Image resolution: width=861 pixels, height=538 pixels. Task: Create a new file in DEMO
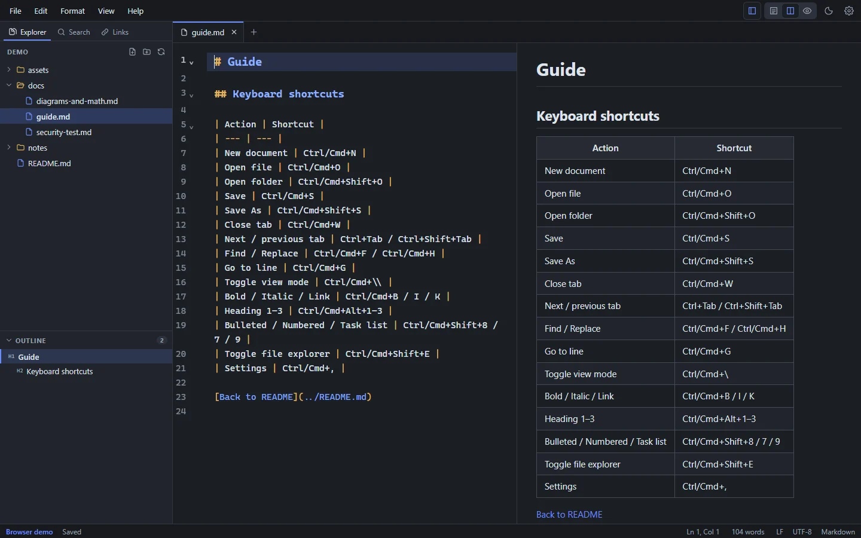132,52
